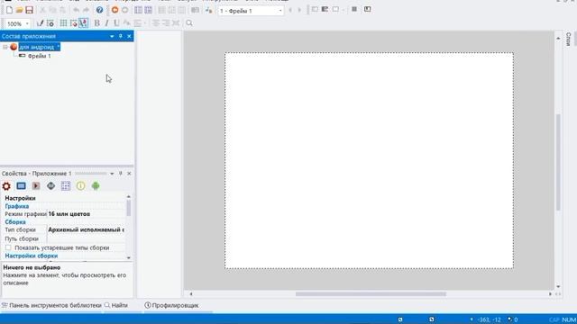Screen dimensions: 577x324
Task: Click the white frame canvas area
Action: point(369,160)
